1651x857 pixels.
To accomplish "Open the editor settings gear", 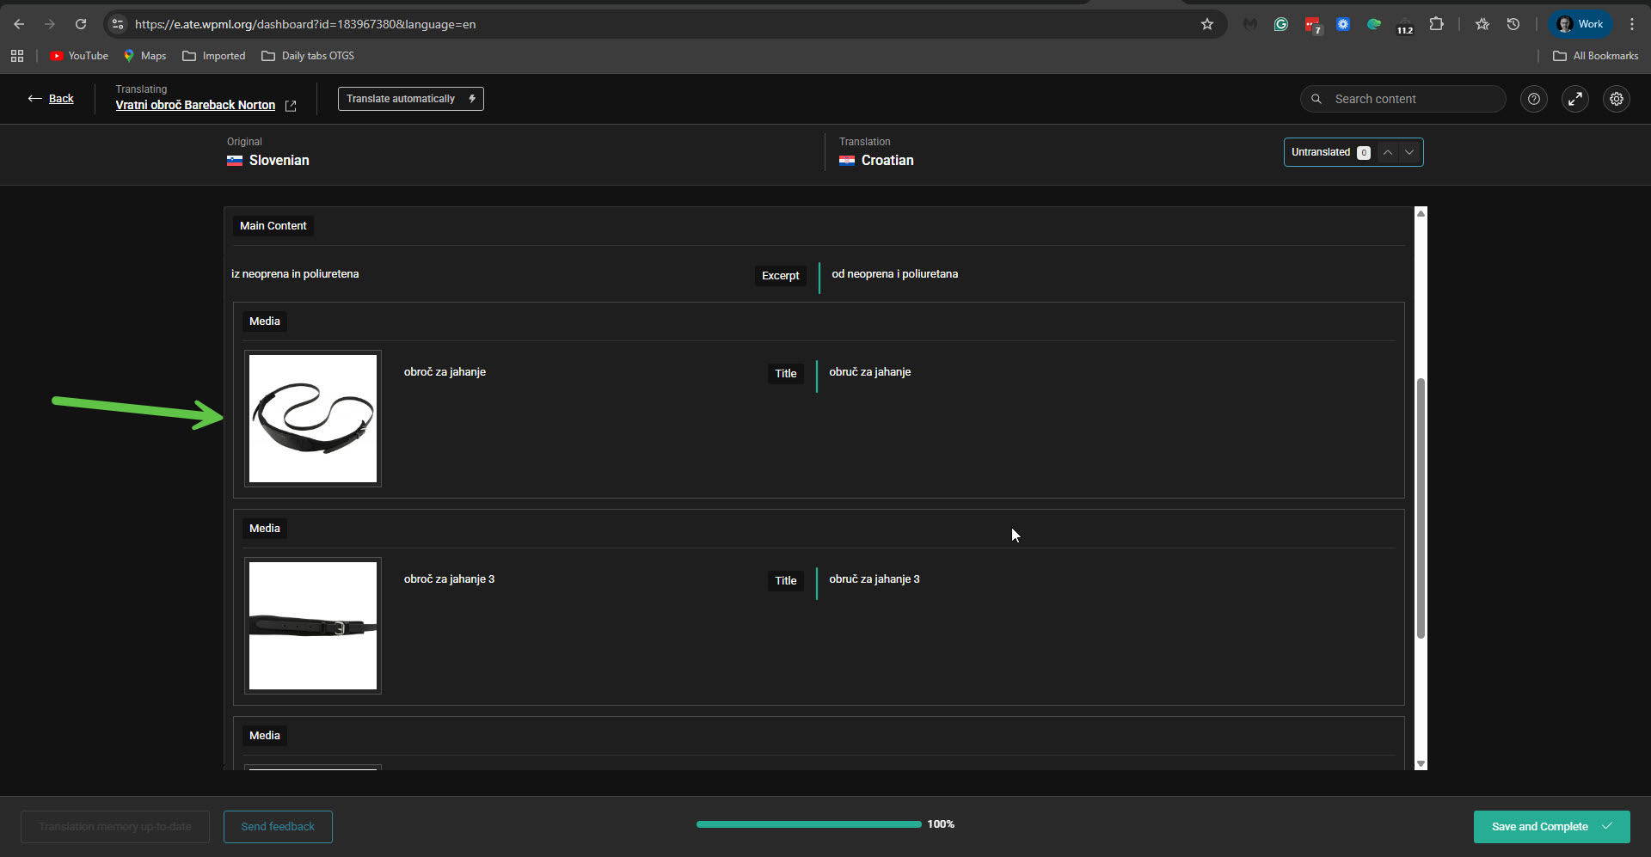I will click(x=1616, y=99).
